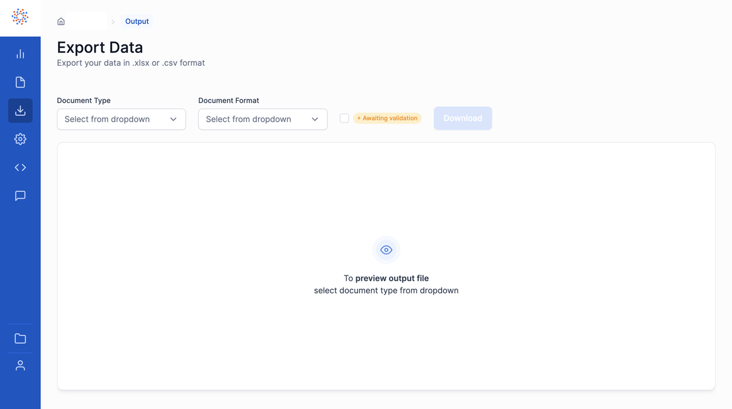The image size is (732, 409).
Task: Open the analytics bar chart icon
Action: [20, 54]
